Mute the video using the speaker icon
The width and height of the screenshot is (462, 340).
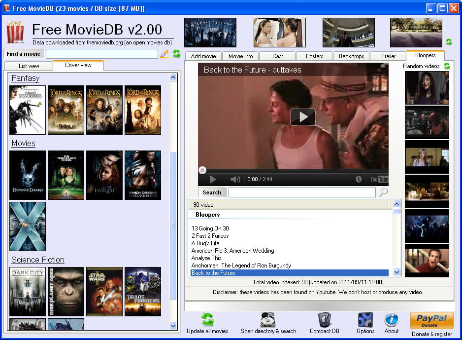pyautogui.click(x=235, y=180)
